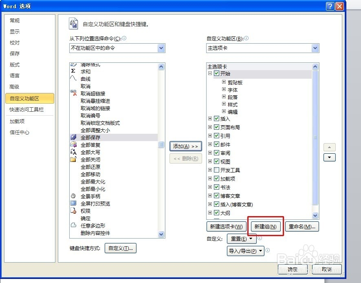
Task: Toggle the 审阅 checkbox
Action: (x=216, y=153)
